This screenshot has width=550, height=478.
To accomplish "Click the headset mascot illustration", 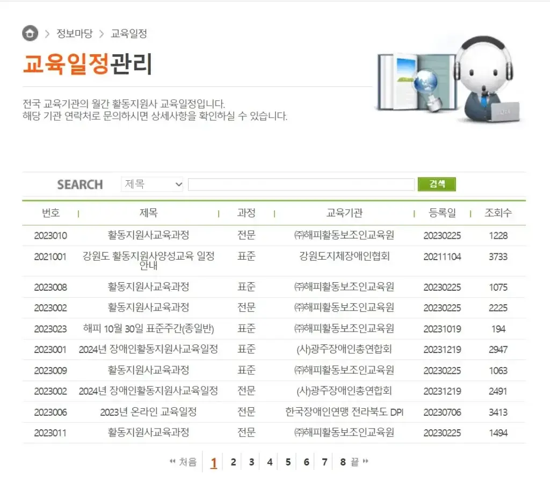I will pos(488,79).
